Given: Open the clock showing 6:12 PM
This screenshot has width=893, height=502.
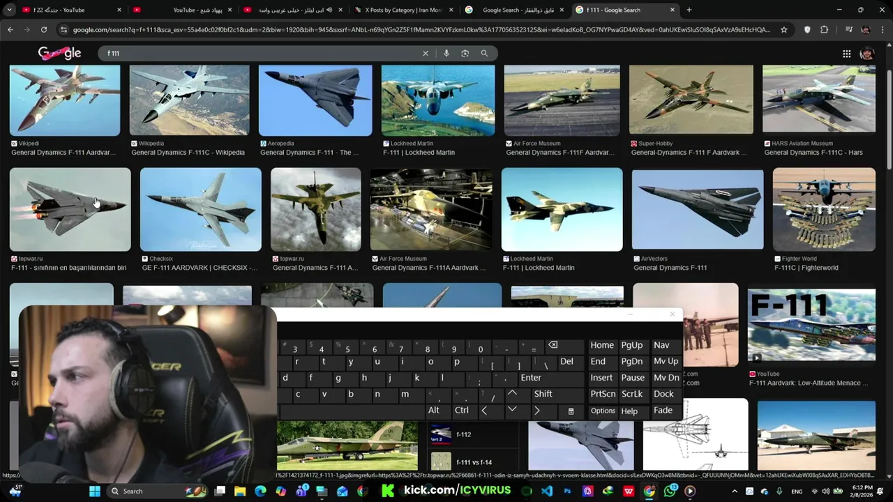Looking at the screenshot, I should pyautogui.click(x=862, y=491).
